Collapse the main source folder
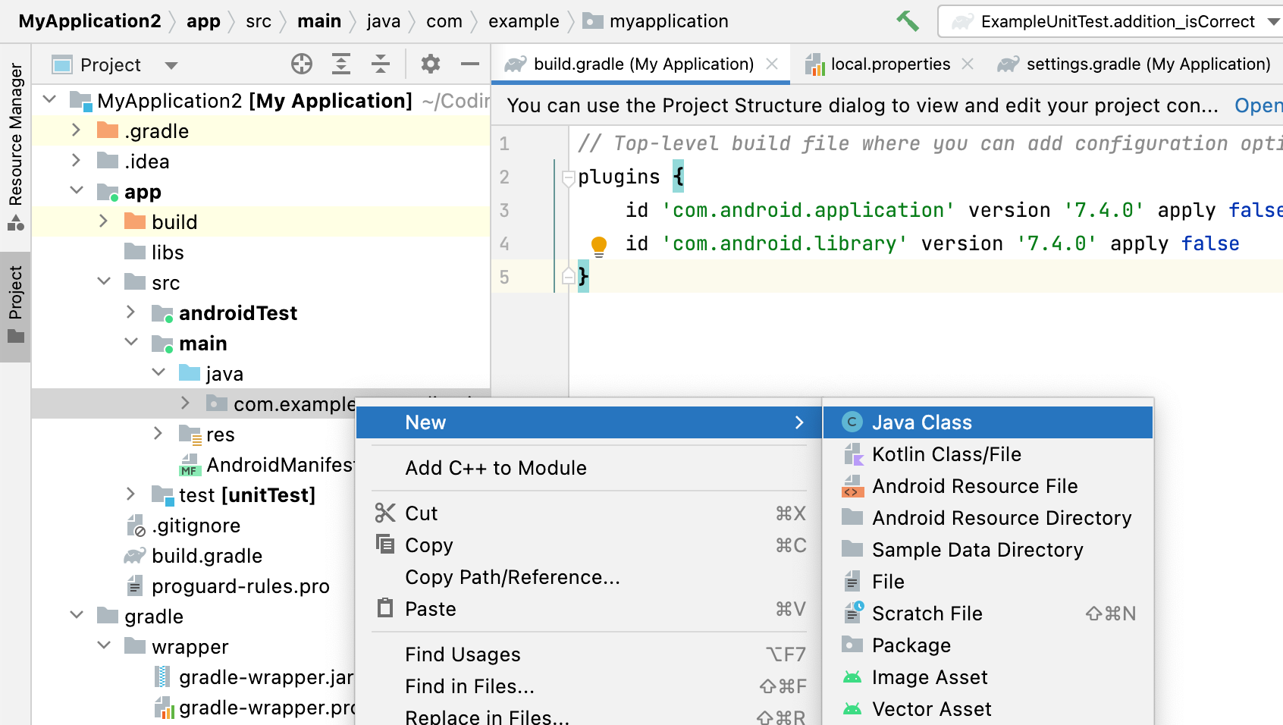The height and width of the screenshot is (725, 1283). pyautogui.click(x=131, y=342)
